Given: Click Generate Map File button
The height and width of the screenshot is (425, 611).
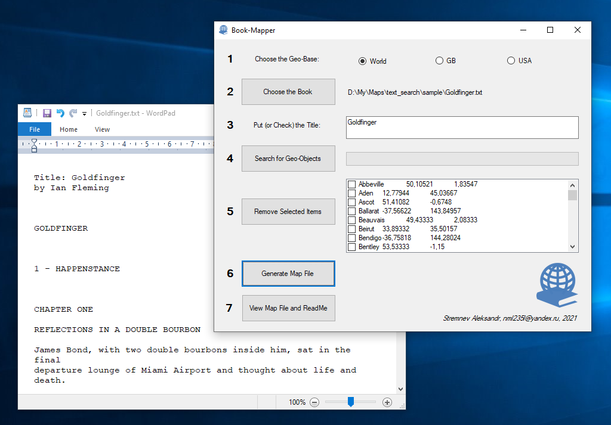Looking at the screenshot, I should coord(288,274).
